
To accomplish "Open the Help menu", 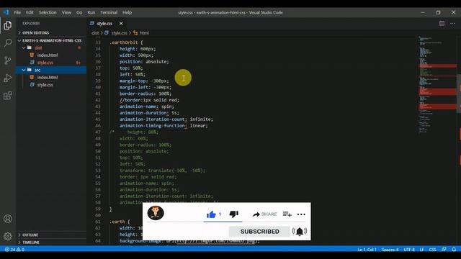I will pos(127,12).
